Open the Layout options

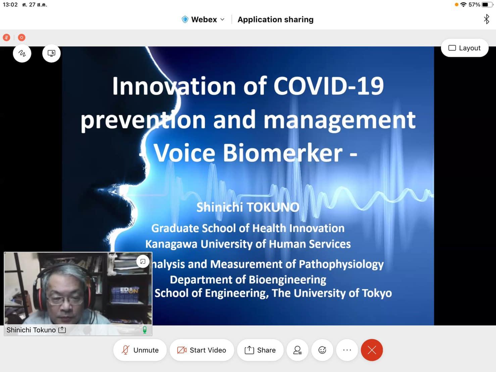[x=464, y=48]
